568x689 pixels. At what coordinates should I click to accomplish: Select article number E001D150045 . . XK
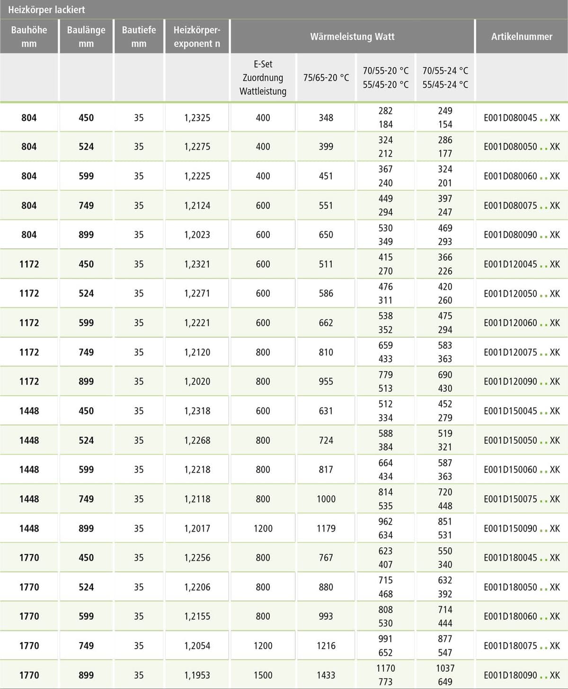(x=522, y=411)
